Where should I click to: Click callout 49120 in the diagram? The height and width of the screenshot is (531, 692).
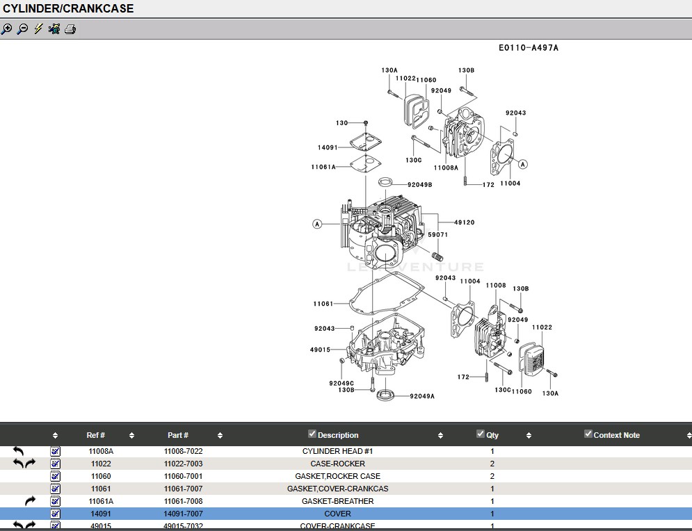point(464,222)
